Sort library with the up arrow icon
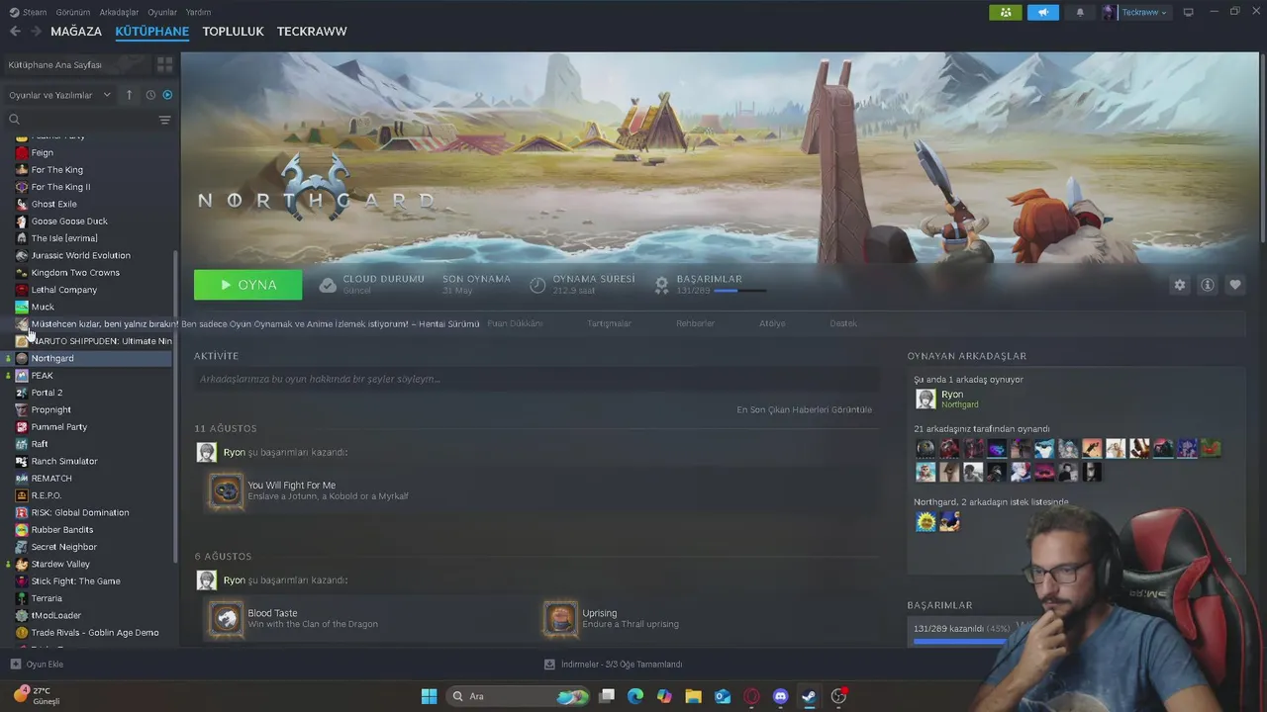1267x712 pixels. [x=129, y=95]
